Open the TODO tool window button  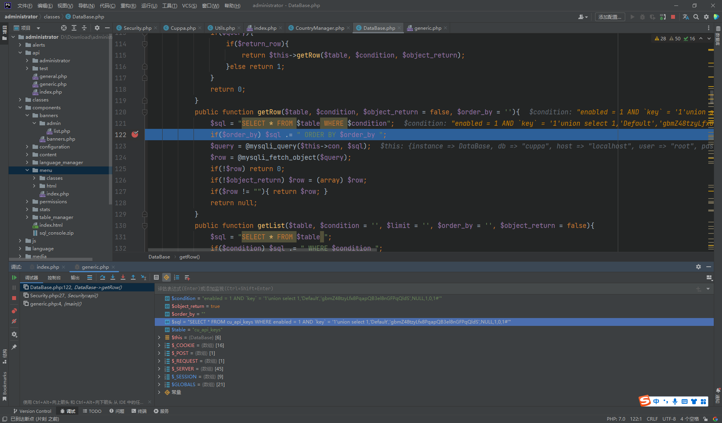tap(92, 411)
